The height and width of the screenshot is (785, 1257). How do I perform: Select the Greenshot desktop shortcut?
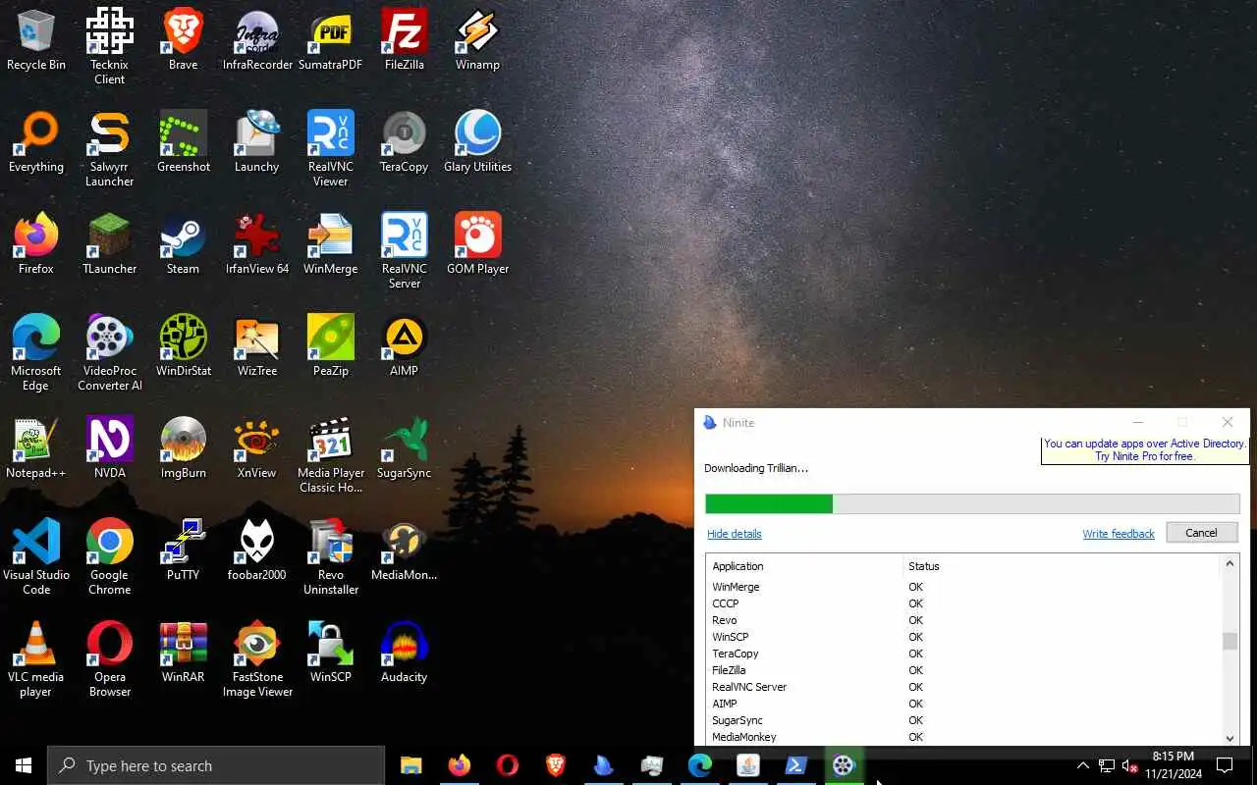(184, 143)
